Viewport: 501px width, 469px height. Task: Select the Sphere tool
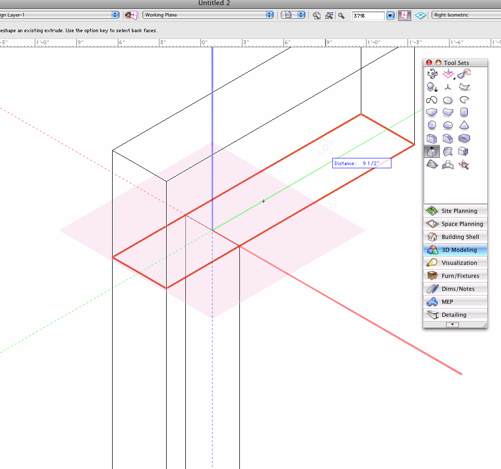(432, 125)
